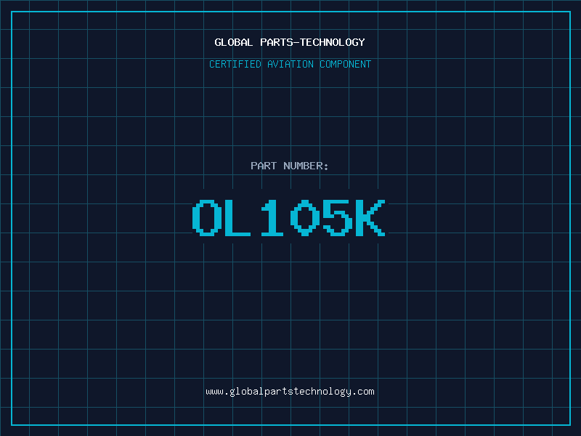
Task: Click the digit 1 in the part number
Action: [x=272, y=218]
